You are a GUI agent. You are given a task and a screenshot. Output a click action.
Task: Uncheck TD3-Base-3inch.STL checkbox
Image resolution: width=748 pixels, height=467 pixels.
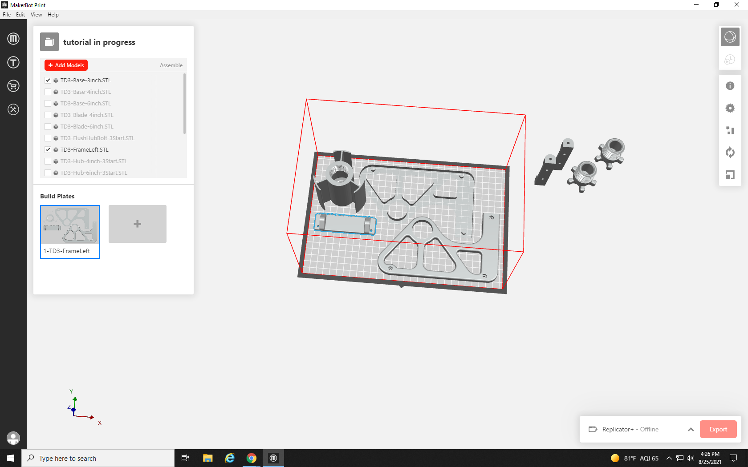(x=48, y=81)
